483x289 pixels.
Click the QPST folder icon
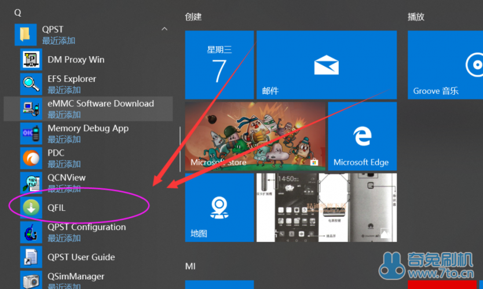point(25,35)
